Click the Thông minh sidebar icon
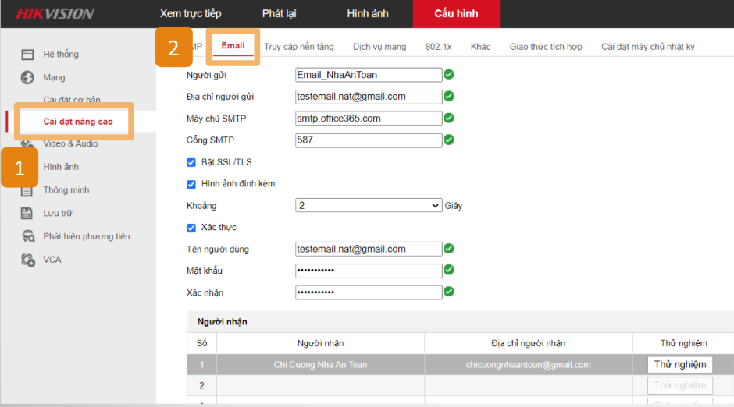The height and width of the screenshot is (407, 734). coord(27,190)
